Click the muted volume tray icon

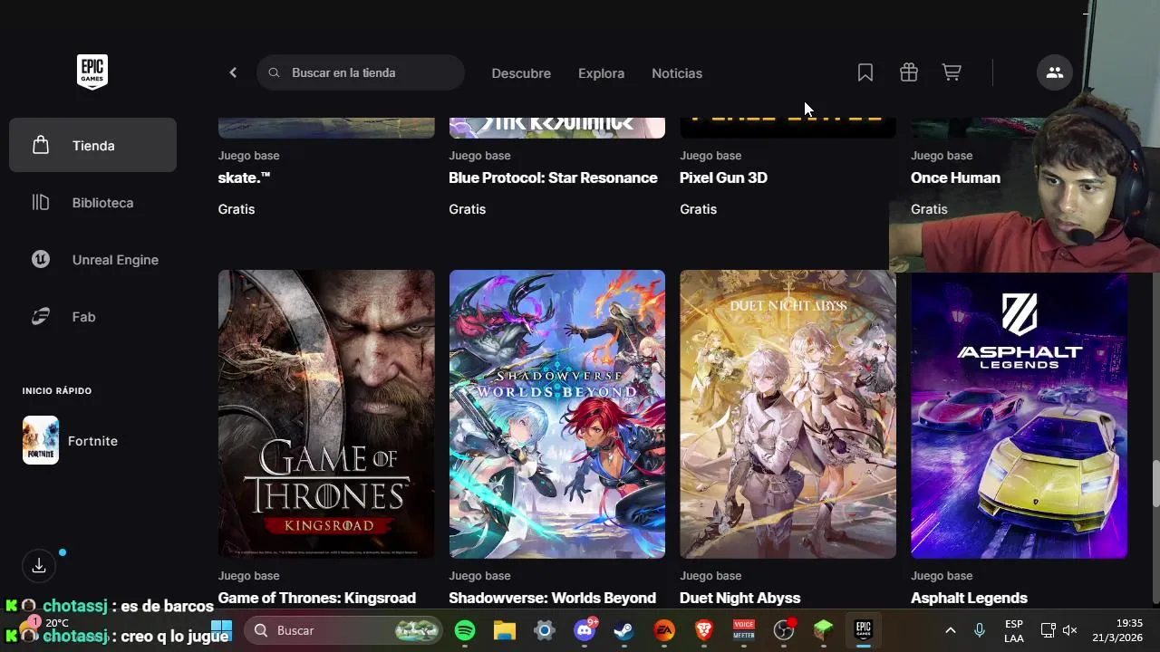point(1070,630)
